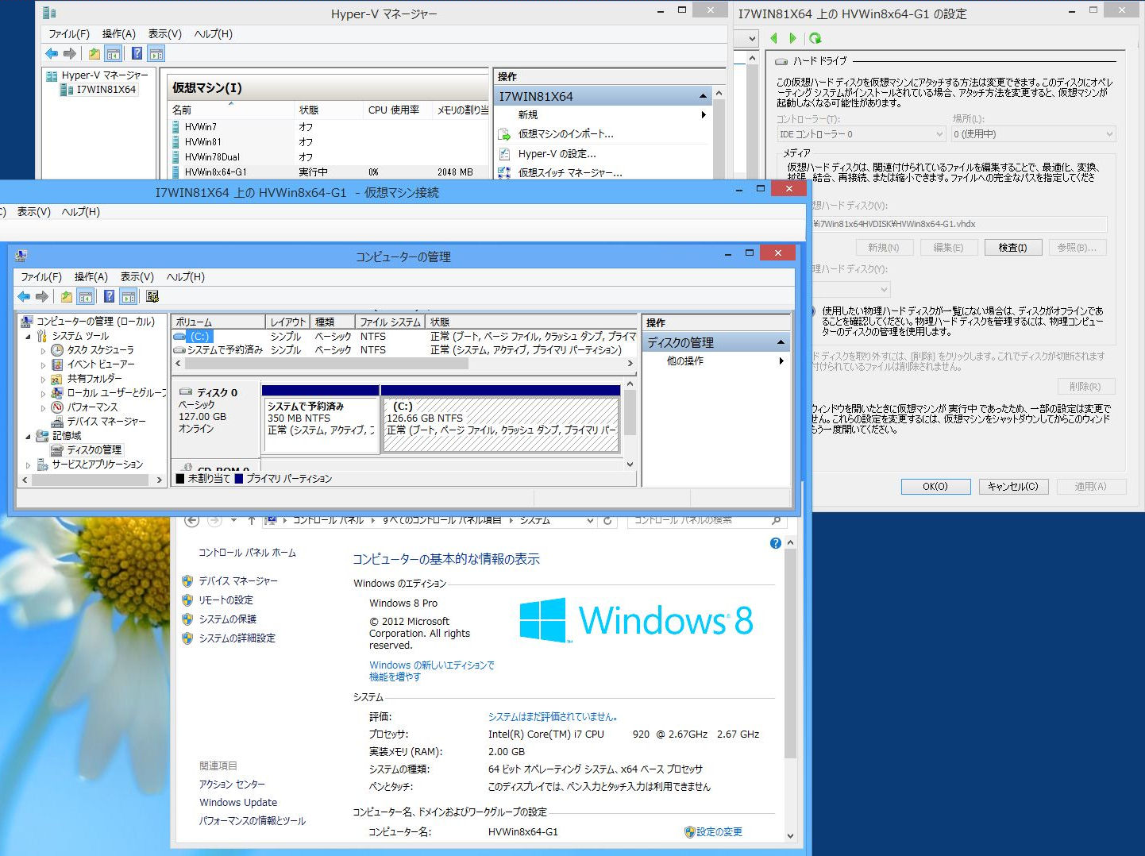Click the キャンセル(C) button in VM settings
This screenshot has height=856, width=1145.
coord(1013,487)
